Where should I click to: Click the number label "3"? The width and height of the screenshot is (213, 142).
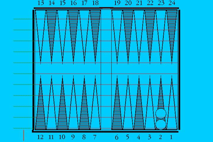[x=149, y=137]
